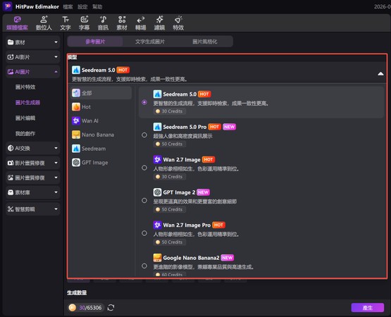391x317 pixels.
Task: Switch to the 參考圖片 tab
Action: tap(95, 42)
